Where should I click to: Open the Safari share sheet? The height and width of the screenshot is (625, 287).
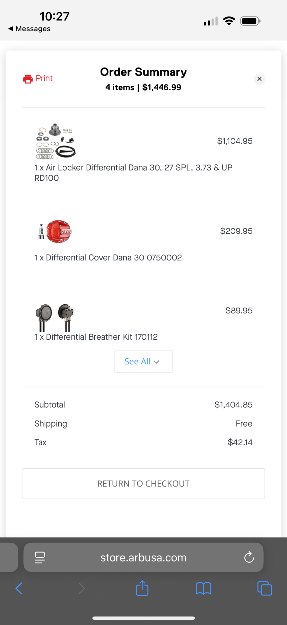(x=142, y=588)
